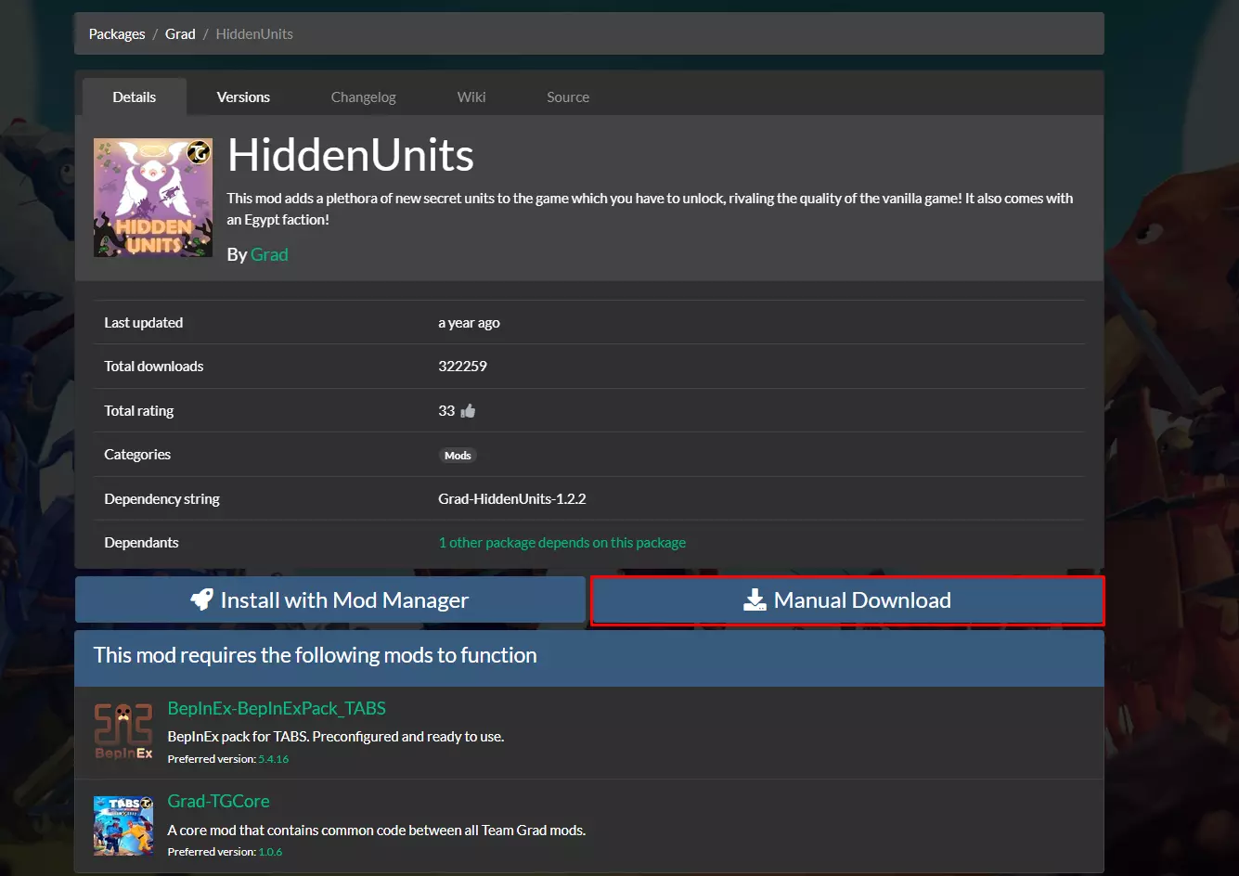
Task: Install with Mod Manager
Action: tap(330, 599)
